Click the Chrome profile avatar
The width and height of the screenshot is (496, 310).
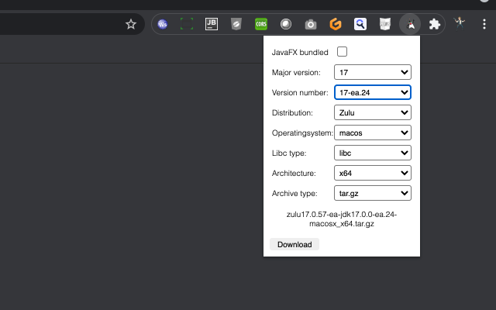(x=460, y=23)
